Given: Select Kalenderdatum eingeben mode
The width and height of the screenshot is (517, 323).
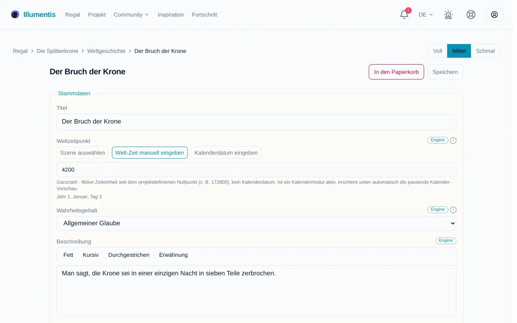Looking at the screenshot, I should 226,153.
